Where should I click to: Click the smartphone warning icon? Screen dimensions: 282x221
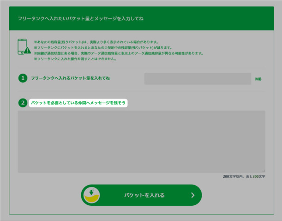tap(22, 46)
